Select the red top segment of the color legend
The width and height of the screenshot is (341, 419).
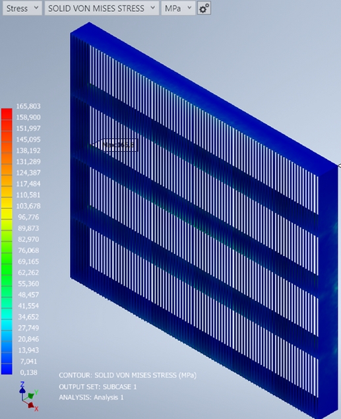click(7, 114)
